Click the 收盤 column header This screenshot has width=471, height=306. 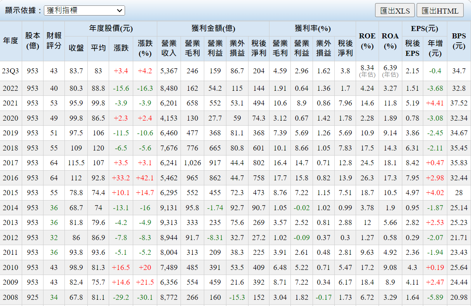[x=76, y=48]
